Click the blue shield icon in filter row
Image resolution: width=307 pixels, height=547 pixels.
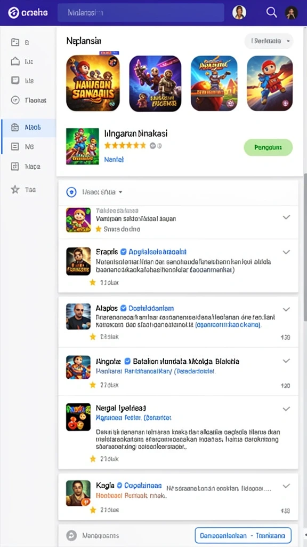(x=71, y=192)
